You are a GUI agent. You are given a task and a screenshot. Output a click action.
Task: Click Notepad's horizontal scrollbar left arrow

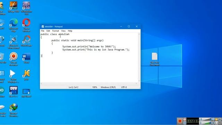pos(42,84)
